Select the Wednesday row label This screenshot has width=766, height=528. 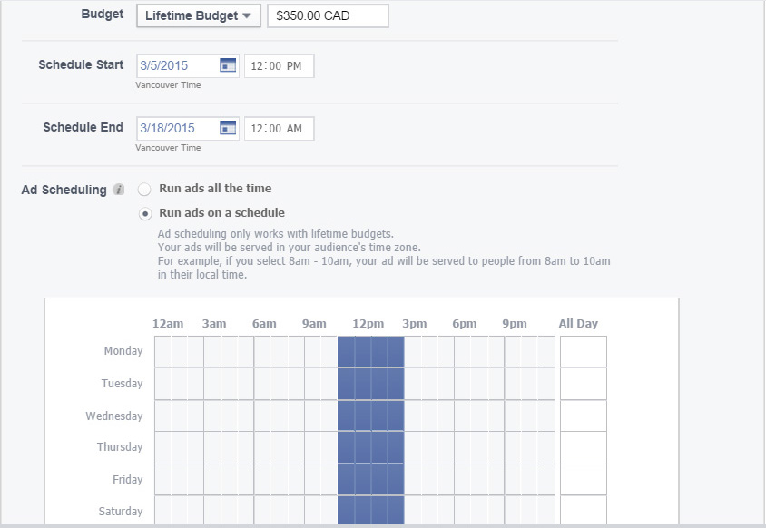114,416
